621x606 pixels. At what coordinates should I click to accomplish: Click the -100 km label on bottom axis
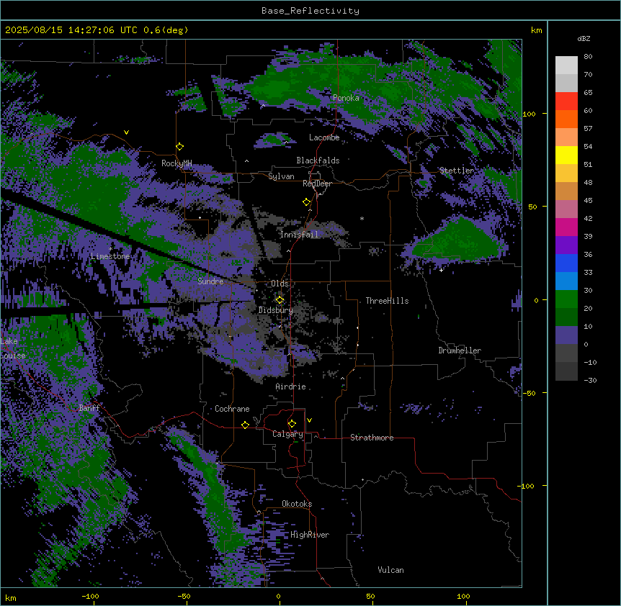click(x=90, y=596)
